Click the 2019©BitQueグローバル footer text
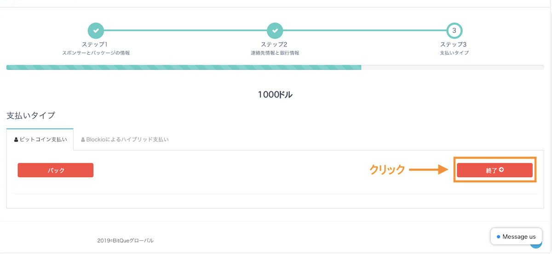Image resolution: width=552 pixels, height=254 pixels. pyautogui.click(x=126, y=240)
